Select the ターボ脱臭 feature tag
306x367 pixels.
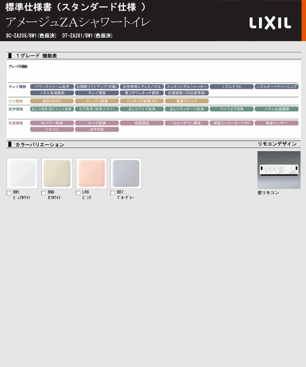(x=97, y=123)
